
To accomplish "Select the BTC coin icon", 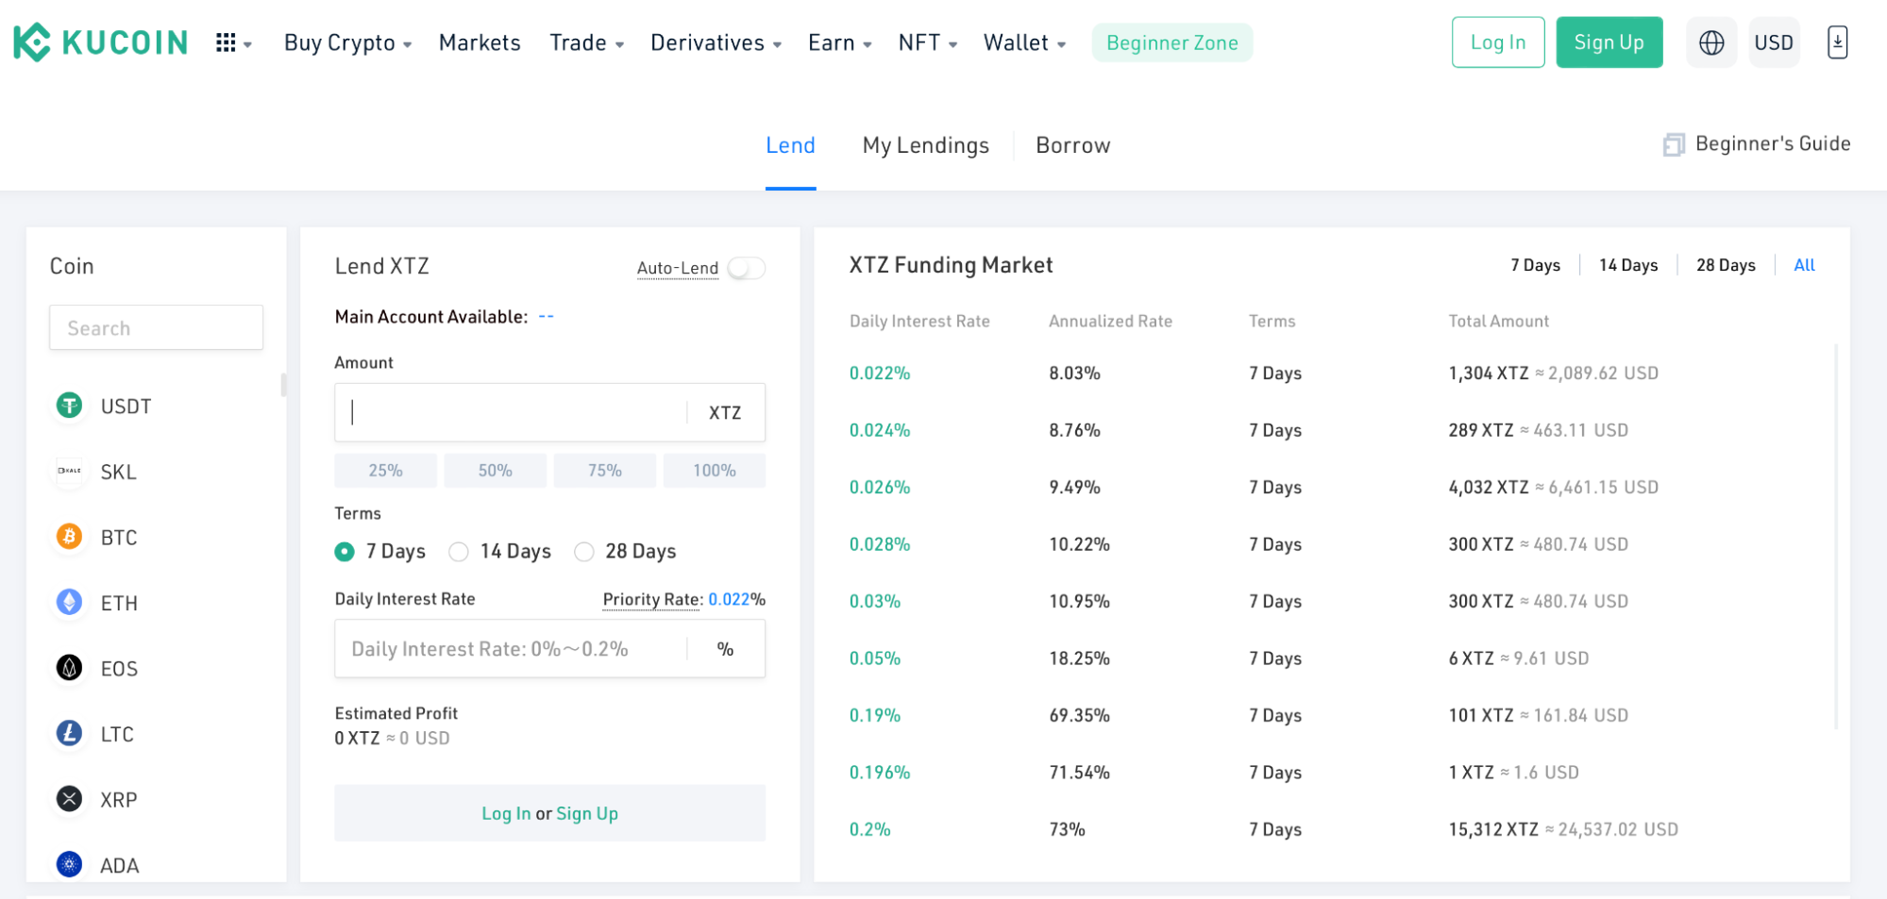I will 69,537.
